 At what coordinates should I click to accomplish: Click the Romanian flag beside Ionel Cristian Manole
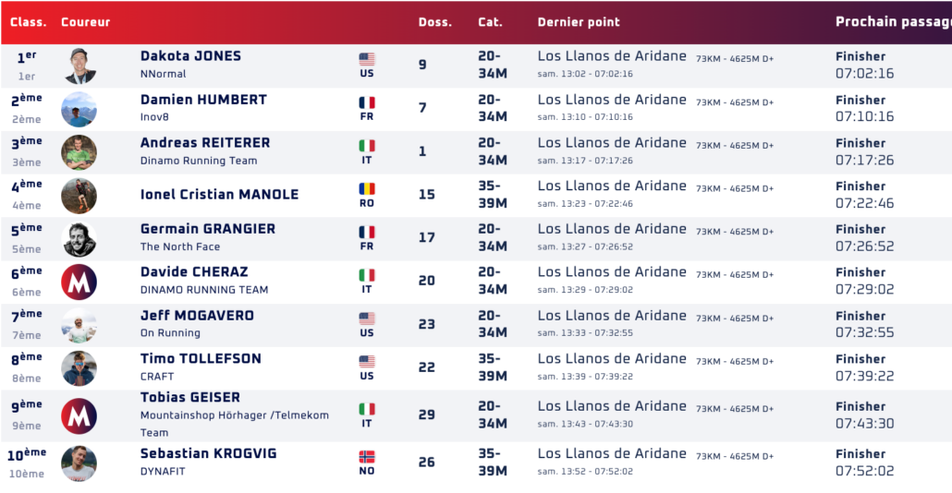[x=367, y=189]
